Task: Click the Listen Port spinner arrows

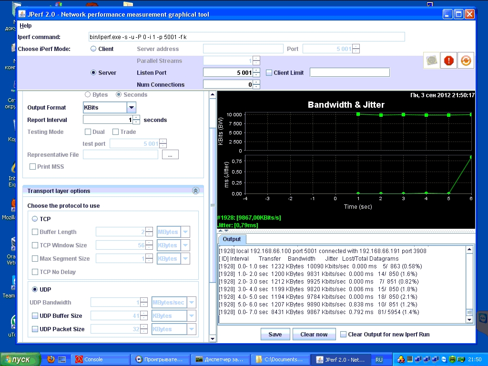Action: (x=256, y=72)
